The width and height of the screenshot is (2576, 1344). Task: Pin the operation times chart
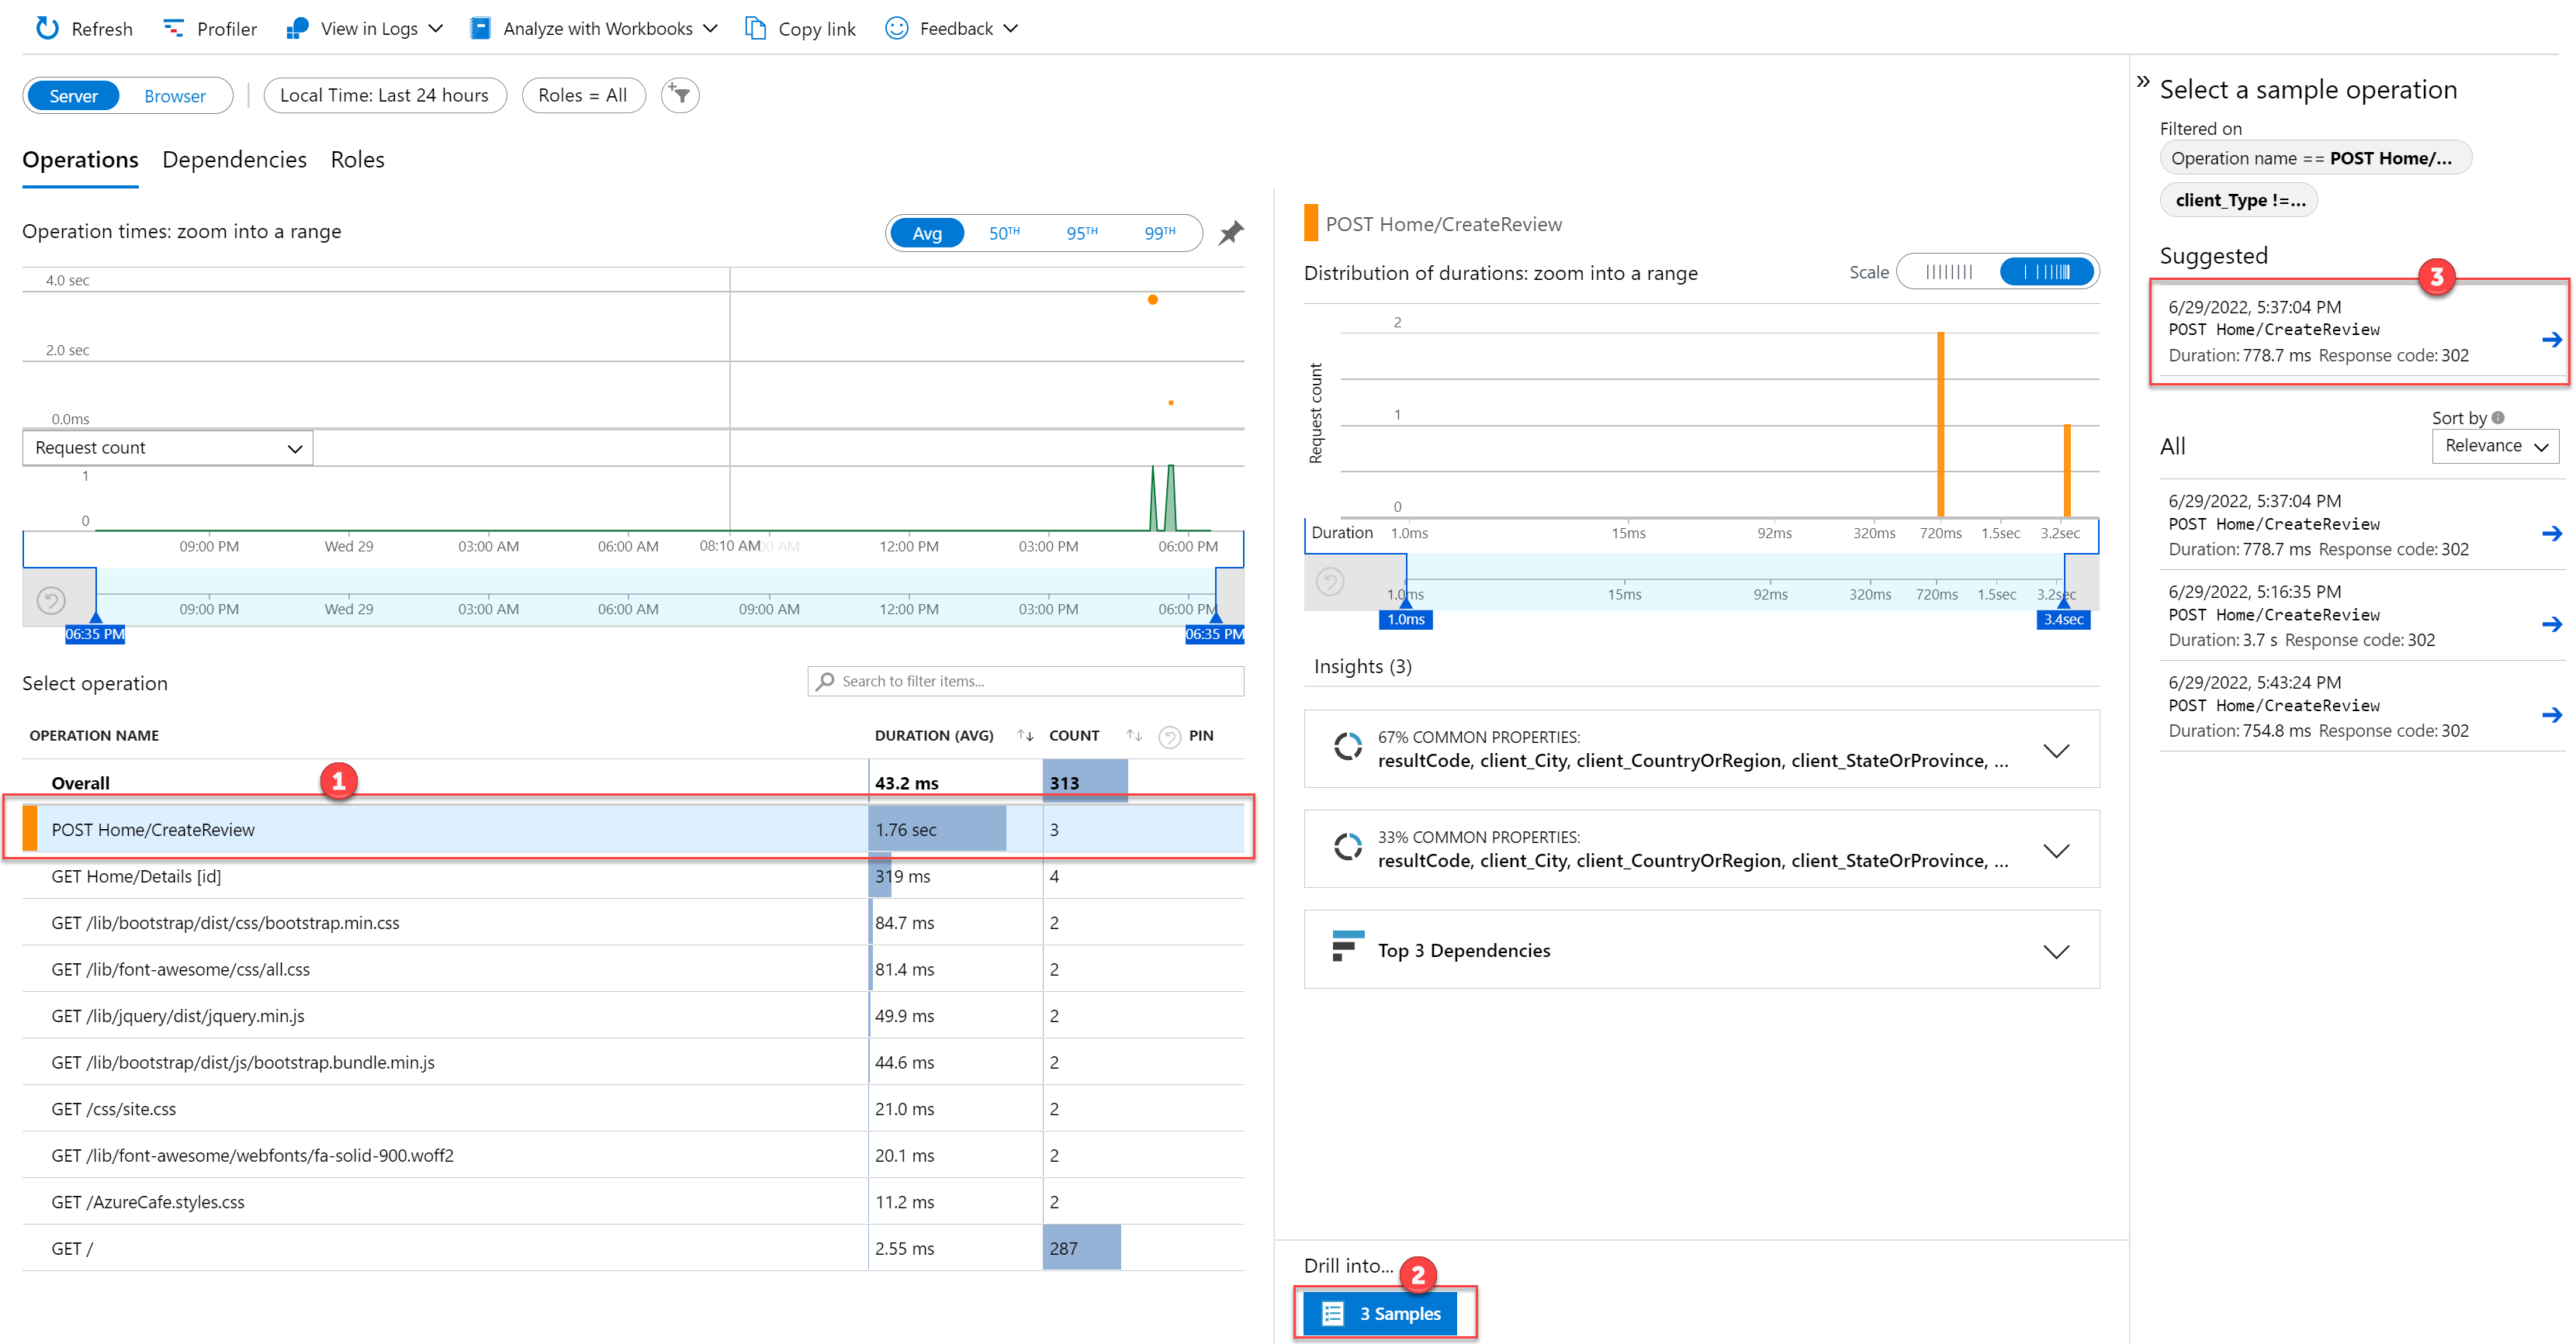(1231, 233)
